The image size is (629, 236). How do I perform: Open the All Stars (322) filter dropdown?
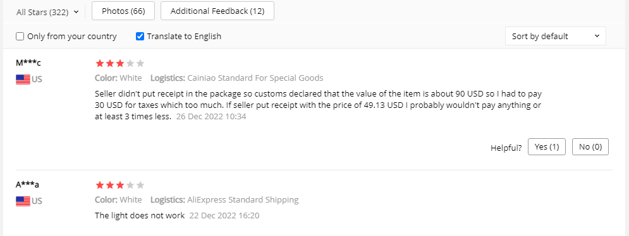(47, 12)
